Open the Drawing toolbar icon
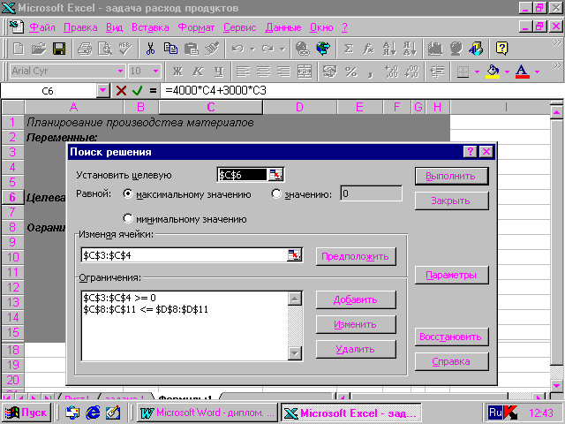 click(476, 49)
